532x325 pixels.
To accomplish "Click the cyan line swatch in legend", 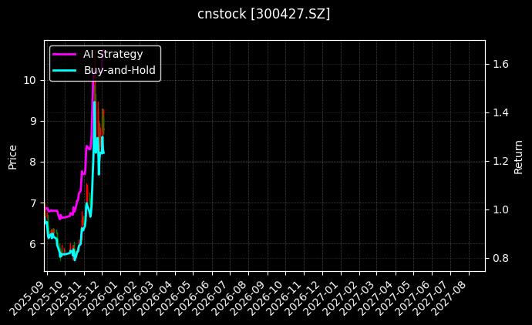I will [64, 70].
